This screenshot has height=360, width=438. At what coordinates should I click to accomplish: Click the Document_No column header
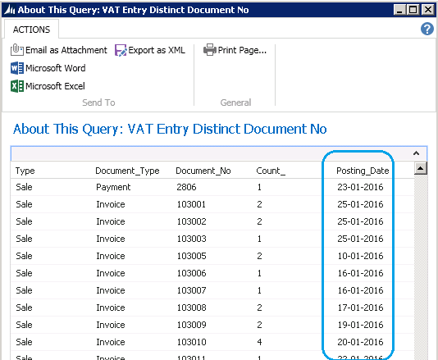(x=203, y=171)
